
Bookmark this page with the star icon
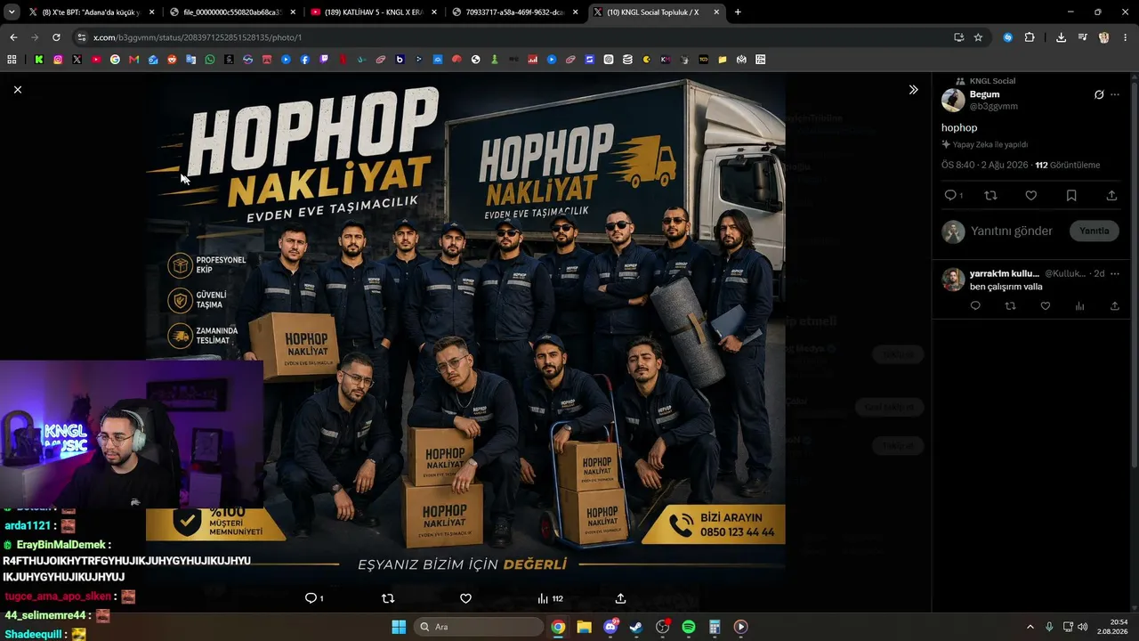[978, 37]
